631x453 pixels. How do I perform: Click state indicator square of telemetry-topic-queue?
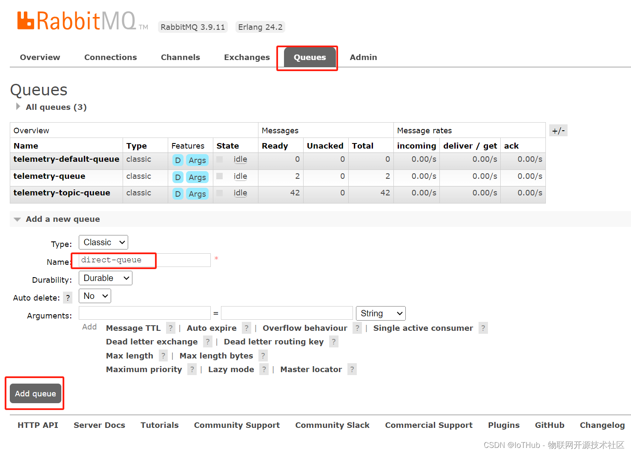point(220,193)
